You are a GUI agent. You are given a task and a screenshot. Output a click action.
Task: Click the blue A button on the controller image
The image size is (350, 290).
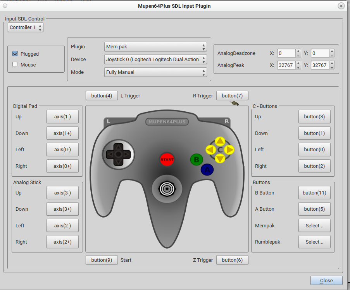[207, 169]
